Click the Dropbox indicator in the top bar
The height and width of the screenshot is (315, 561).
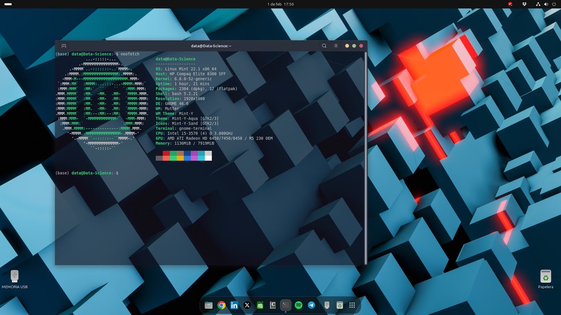coord(525,4)
